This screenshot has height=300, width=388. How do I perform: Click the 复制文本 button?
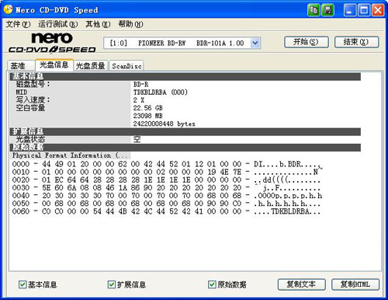302,284
